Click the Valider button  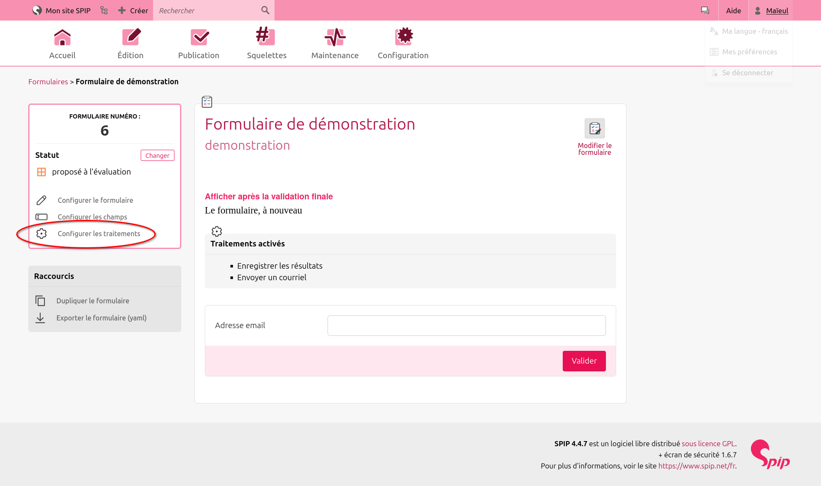click(x=584, y=361)
